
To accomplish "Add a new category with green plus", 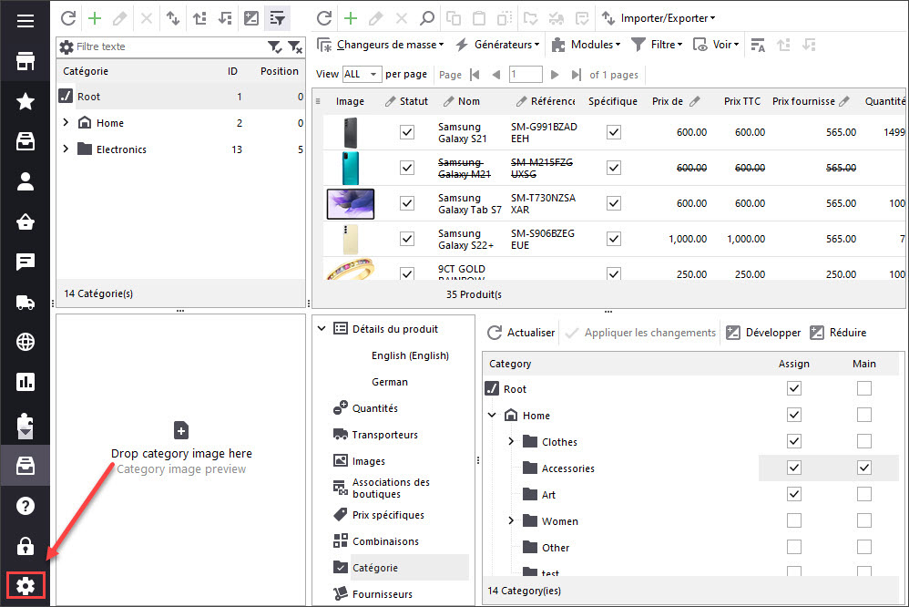I will pyautogui.click(x=95, y=18).
